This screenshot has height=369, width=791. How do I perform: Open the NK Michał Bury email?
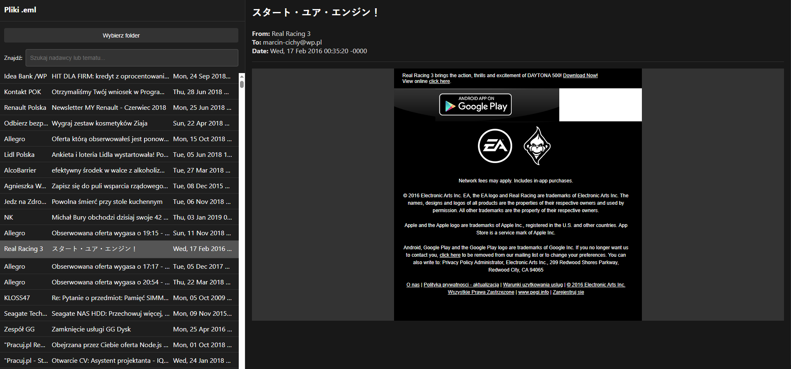point(119,217)
